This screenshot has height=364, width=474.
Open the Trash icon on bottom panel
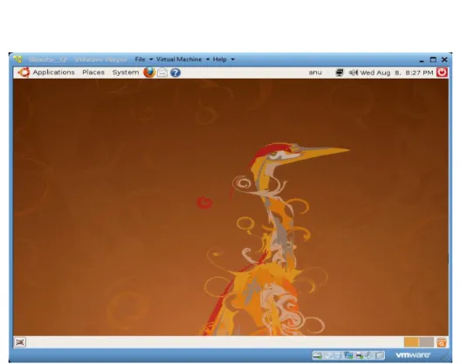click(442, 342)
